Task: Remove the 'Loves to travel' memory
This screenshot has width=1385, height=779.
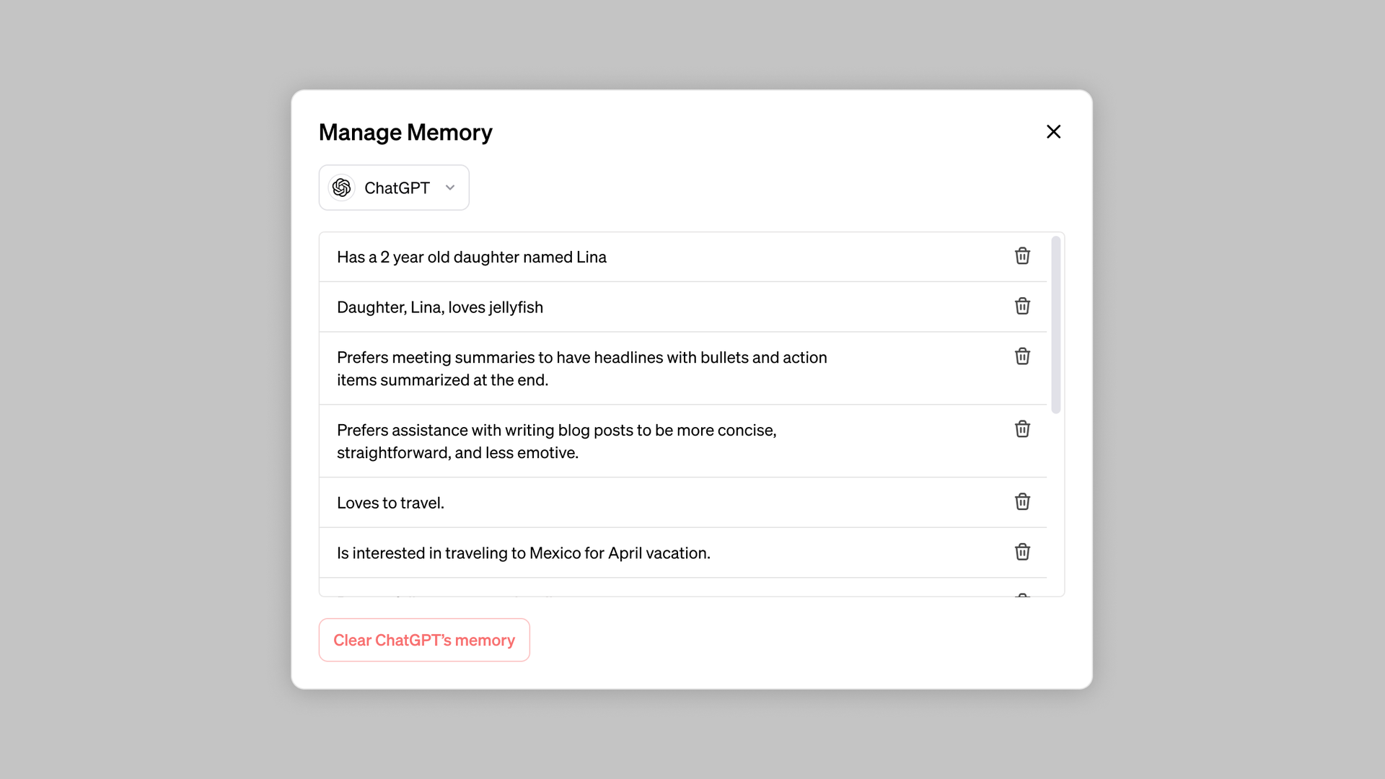Action: [1022, 501]
